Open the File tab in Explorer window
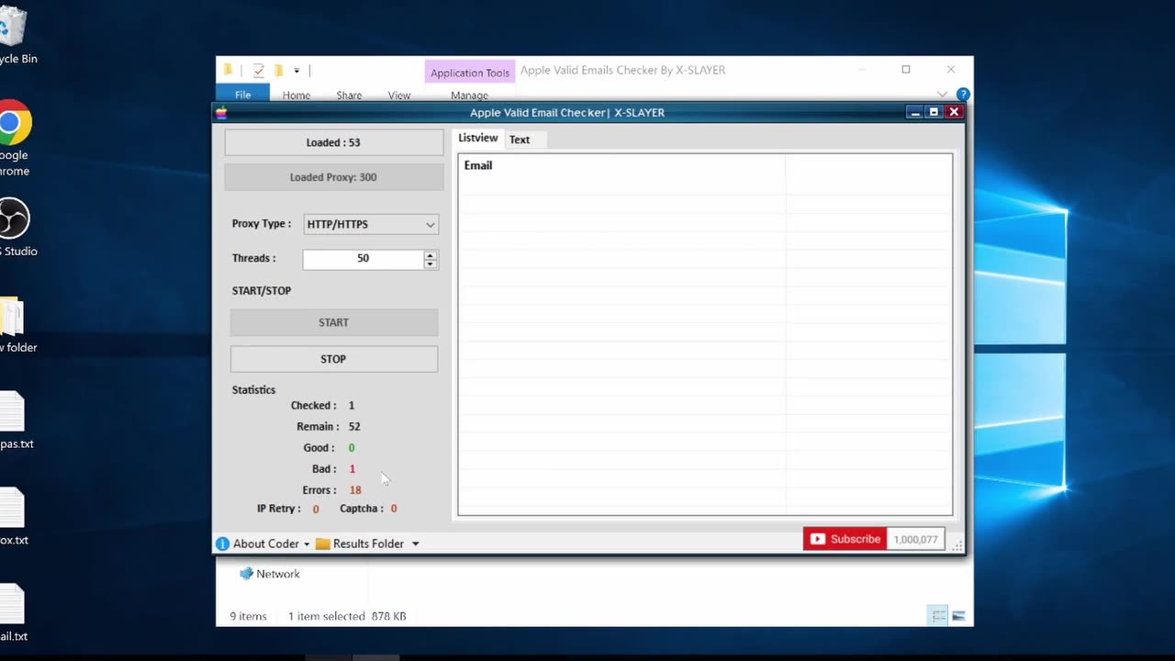 pos(242,95)
